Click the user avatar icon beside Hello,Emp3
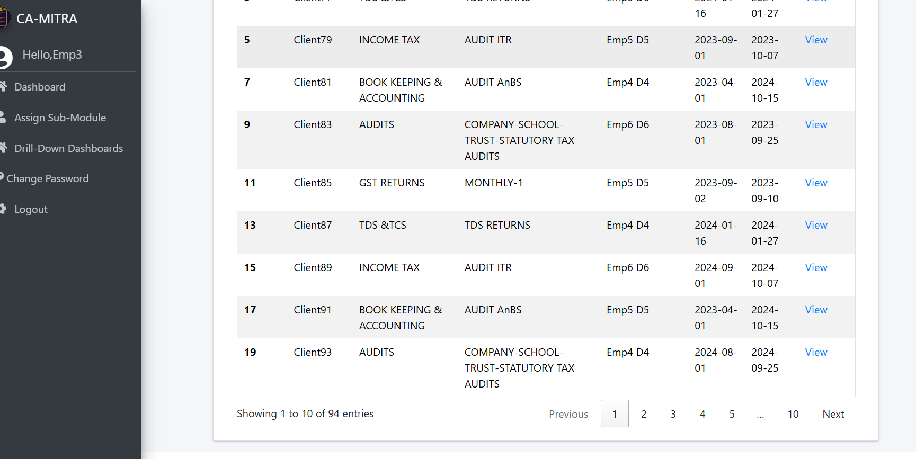 [x=5, y=57]
